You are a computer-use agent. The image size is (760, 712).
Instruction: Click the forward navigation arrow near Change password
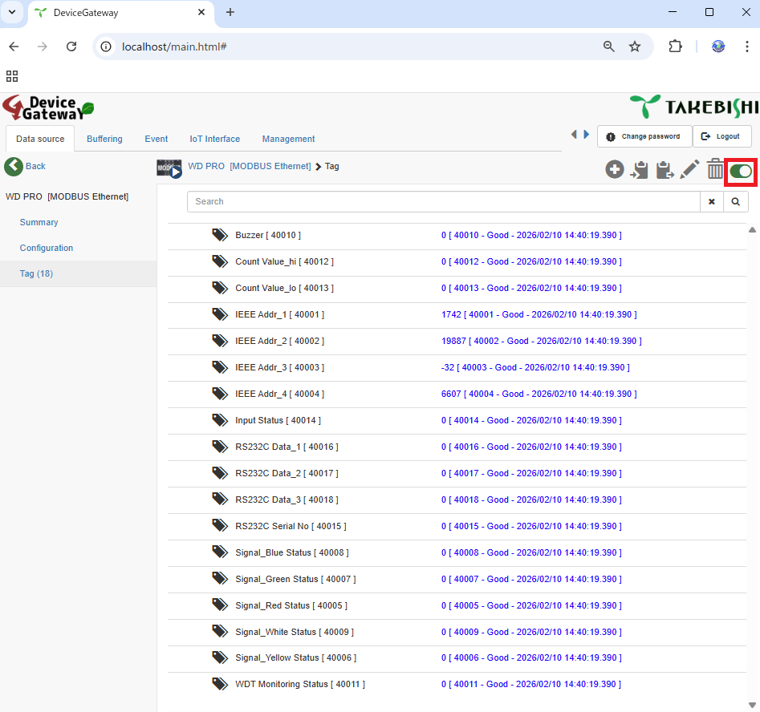[586, 135]
